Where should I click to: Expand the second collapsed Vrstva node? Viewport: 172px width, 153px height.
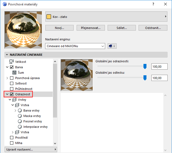(12, 132)
